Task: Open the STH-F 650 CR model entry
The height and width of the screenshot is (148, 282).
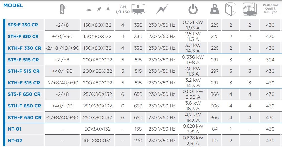Action: pyautogui.click(x=24, y=106)
